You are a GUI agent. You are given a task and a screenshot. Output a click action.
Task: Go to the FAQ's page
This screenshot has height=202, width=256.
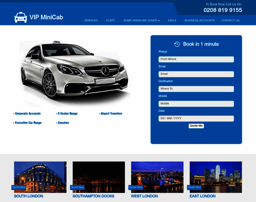[x=172, y=21]
